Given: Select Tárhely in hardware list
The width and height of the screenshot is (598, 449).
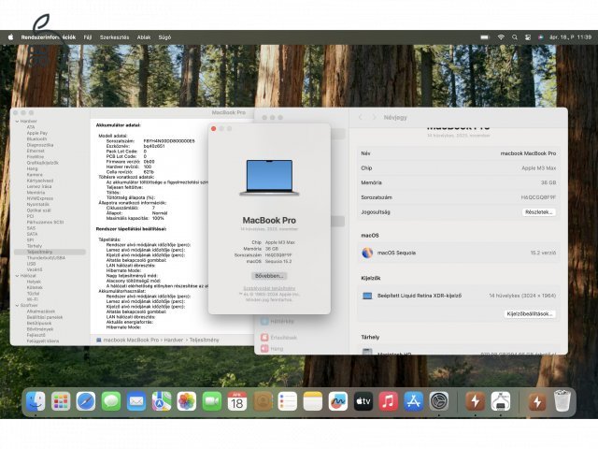Looking at the screenshot, I should (x=35, y=246).
